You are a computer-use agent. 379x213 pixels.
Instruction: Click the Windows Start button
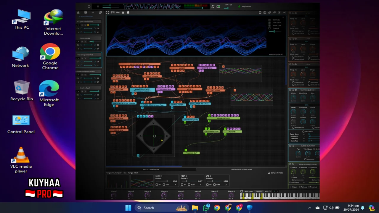click(128, 208)
